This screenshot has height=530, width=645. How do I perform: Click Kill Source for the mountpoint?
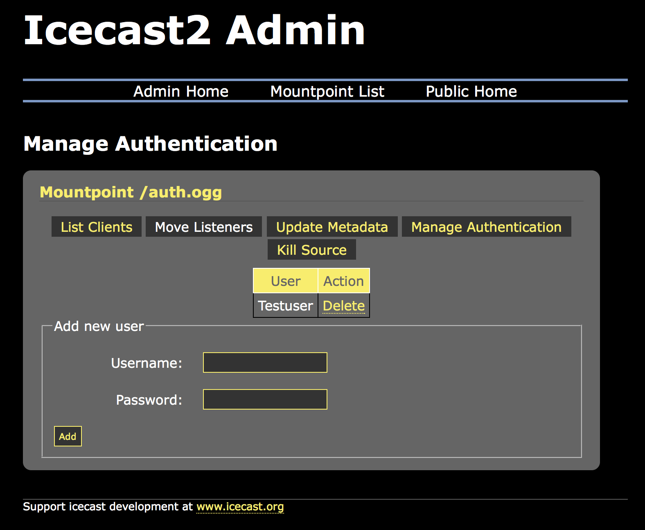[311, 250]
